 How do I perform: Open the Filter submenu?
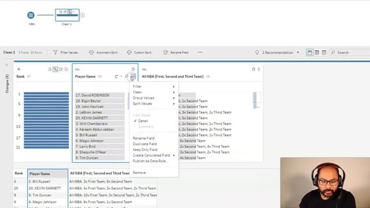tap(154, 86)
